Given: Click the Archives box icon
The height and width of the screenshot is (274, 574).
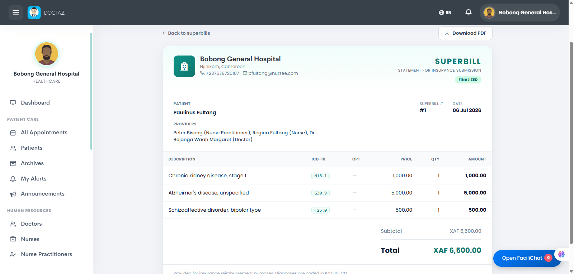Looking at the screenshot, I should tap(13, 163).
